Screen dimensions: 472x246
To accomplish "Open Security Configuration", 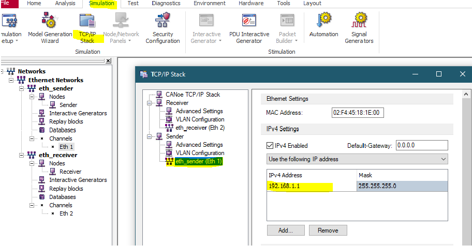I will (163, 28).
